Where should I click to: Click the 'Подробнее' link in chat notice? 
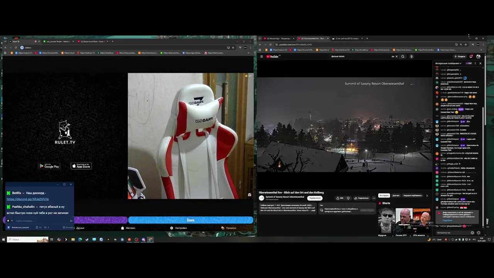[447, 220]
